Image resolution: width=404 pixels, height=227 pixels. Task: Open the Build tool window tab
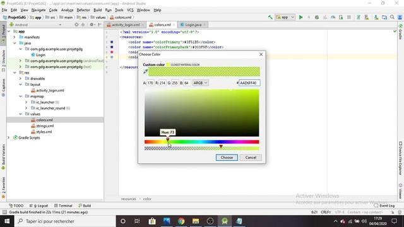pos(85,206)
